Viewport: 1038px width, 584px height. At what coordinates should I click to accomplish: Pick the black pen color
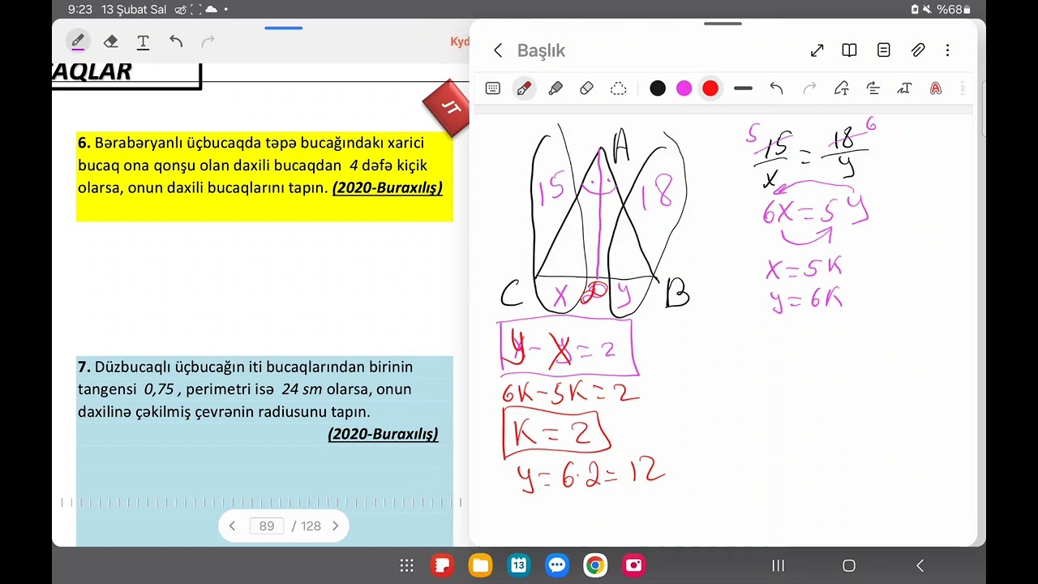click(x=658, y=88)
